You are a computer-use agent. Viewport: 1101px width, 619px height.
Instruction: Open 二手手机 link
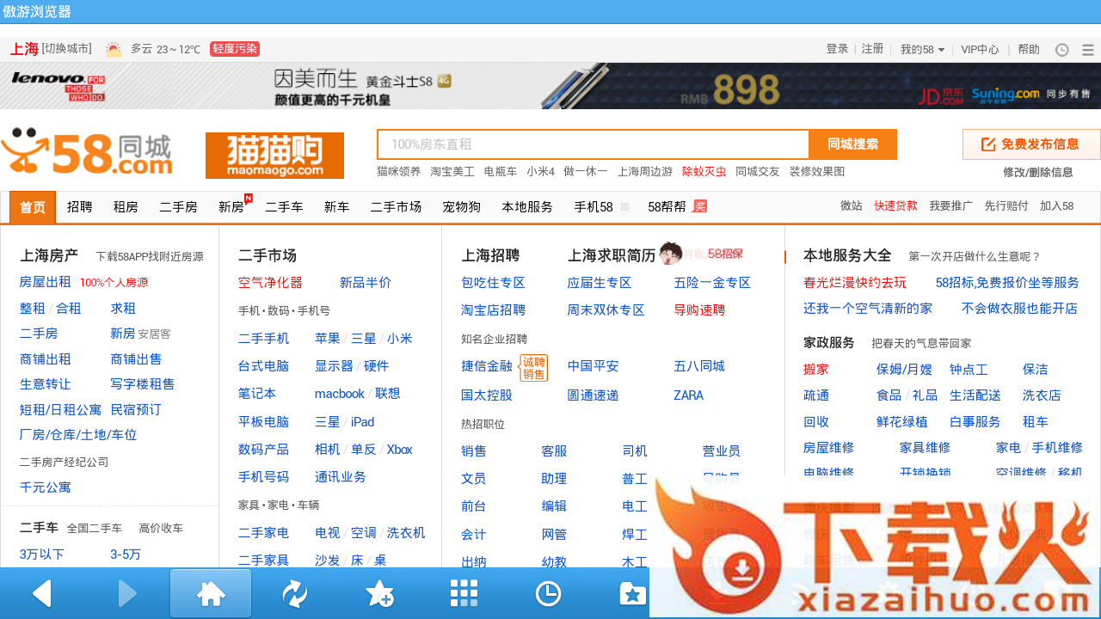263,339
